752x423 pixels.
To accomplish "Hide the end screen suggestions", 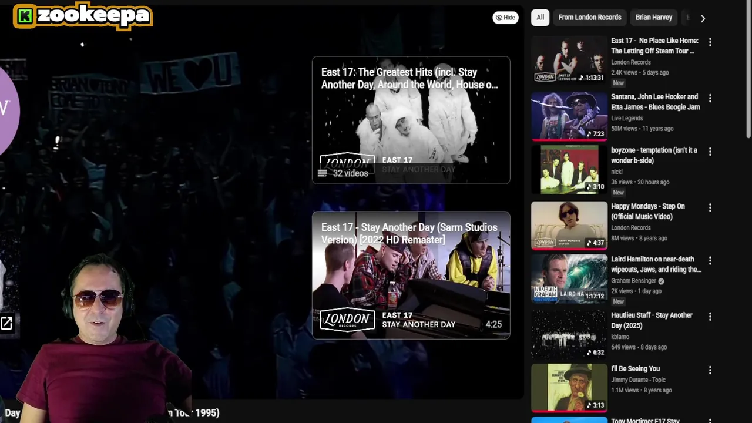I will (505, 18).
